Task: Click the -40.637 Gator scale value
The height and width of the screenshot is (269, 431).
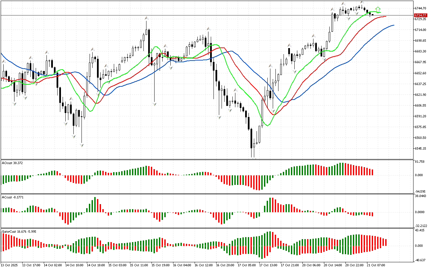Action: coord(420,260)
